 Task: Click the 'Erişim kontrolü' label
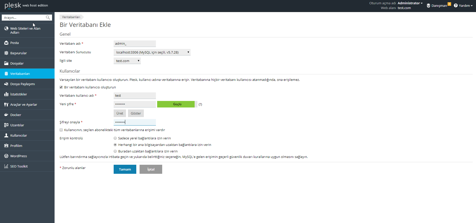point(71,138)
